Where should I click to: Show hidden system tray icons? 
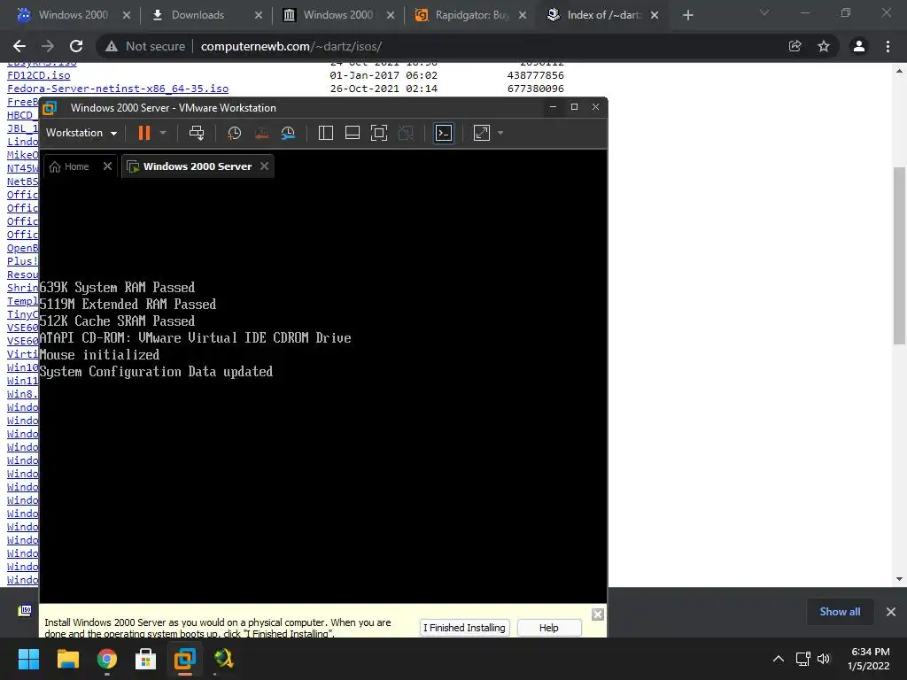[779, 659]
